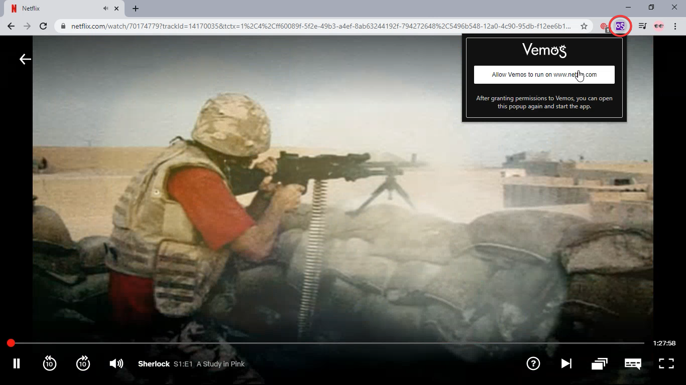
Task: Click the Vemos logo in the popup
Action: pos(544,50)
